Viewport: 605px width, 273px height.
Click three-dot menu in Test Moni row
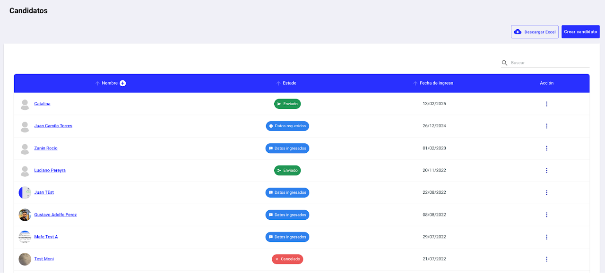pyautogui.click(x=546, y=259)
